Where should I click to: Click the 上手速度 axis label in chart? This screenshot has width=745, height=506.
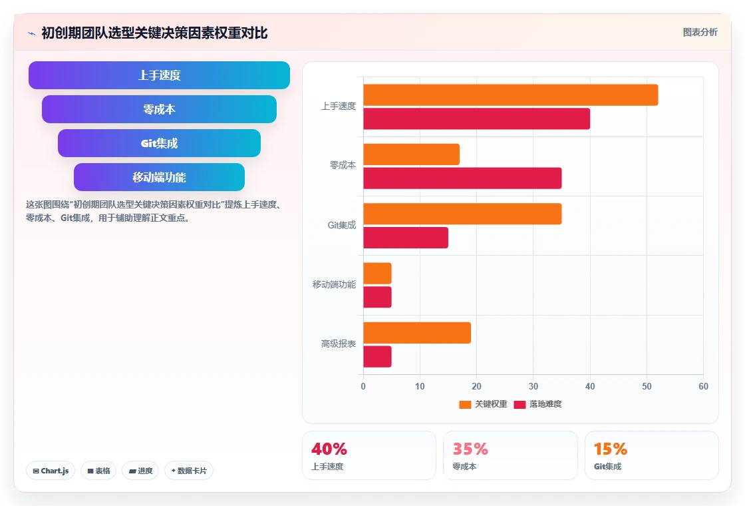[339, 106]
